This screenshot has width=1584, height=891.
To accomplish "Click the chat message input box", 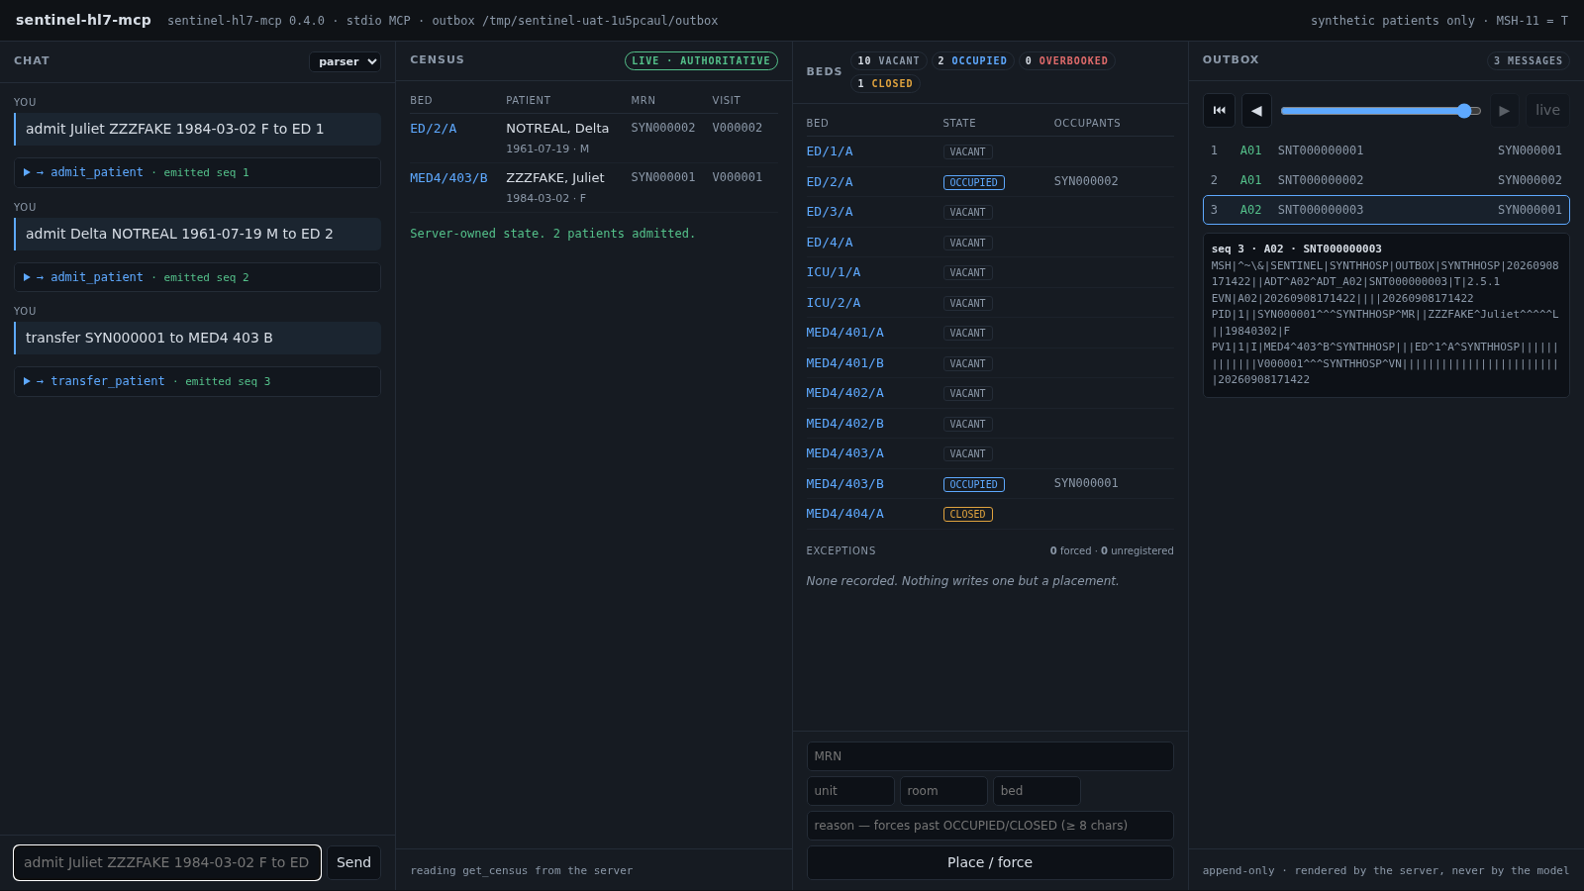I will click(167, 862).
